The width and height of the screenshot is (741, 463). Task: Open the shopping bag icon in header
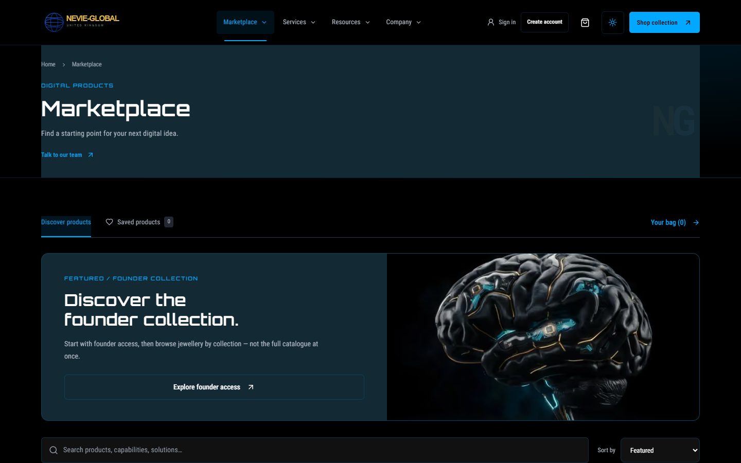[585, 23]
